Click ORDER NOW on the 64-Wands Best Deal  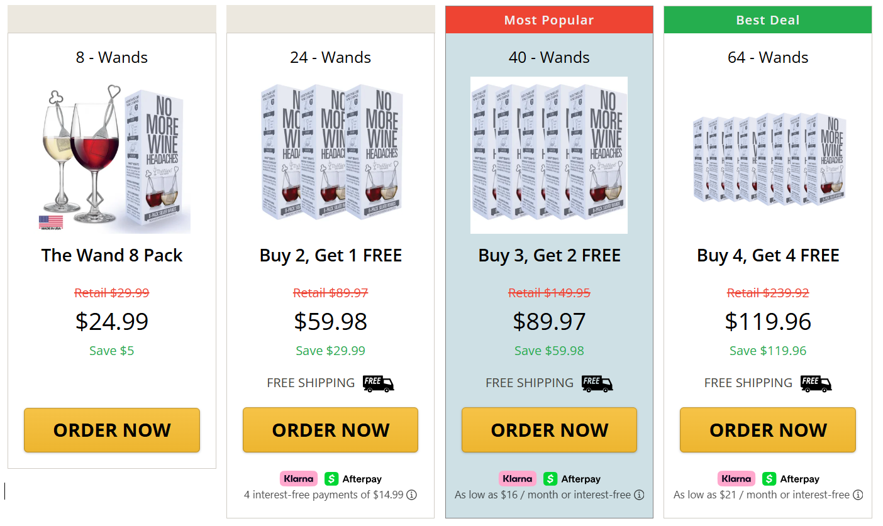coord(767,430)
